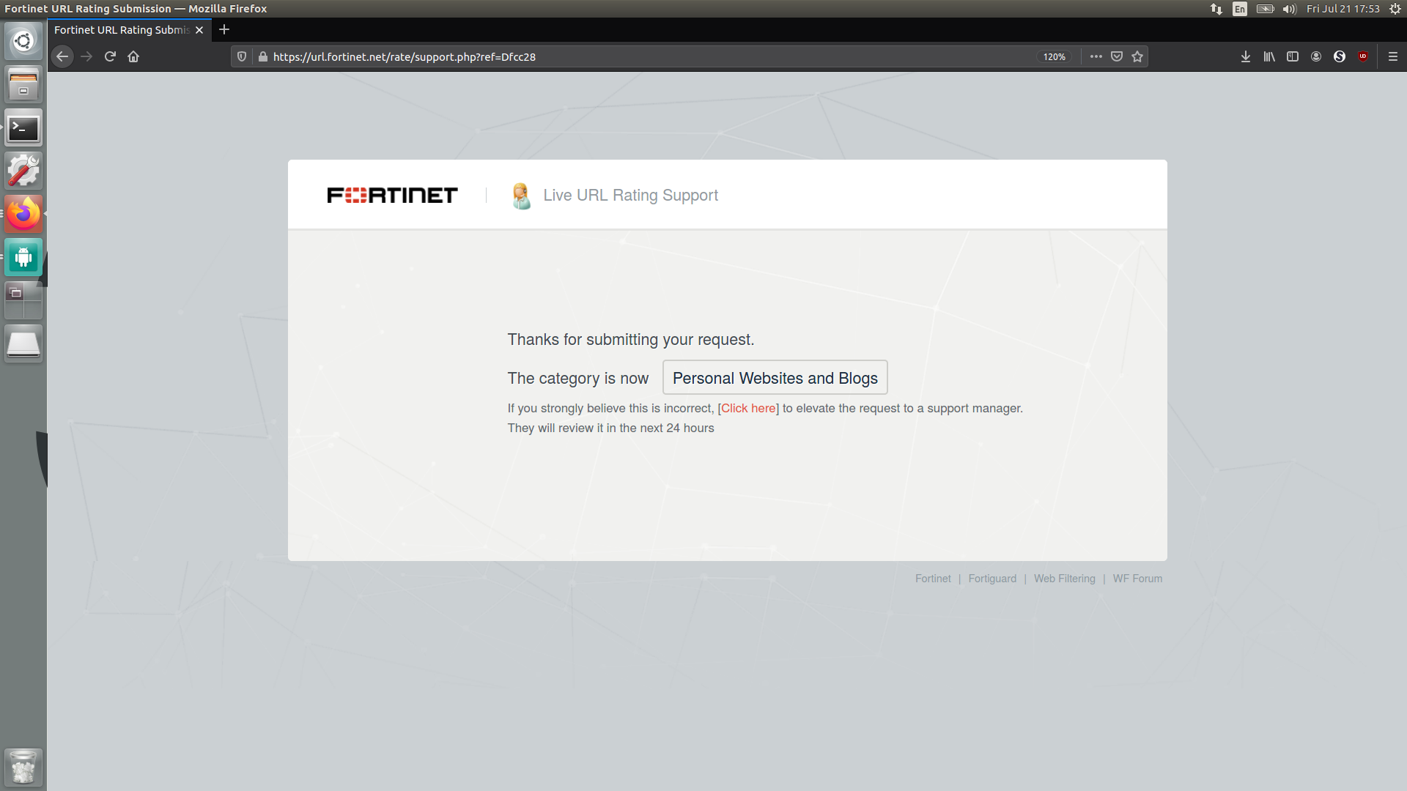Save page to Pocket

(x=1117, y=56)
